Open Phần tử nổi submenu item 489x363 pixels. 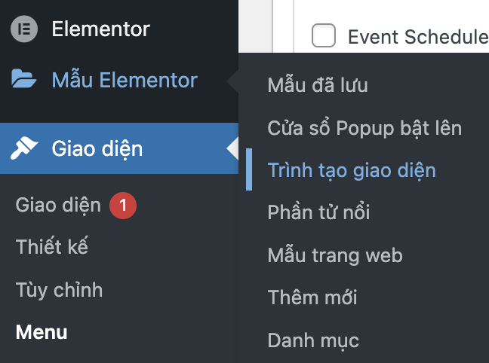318,212
